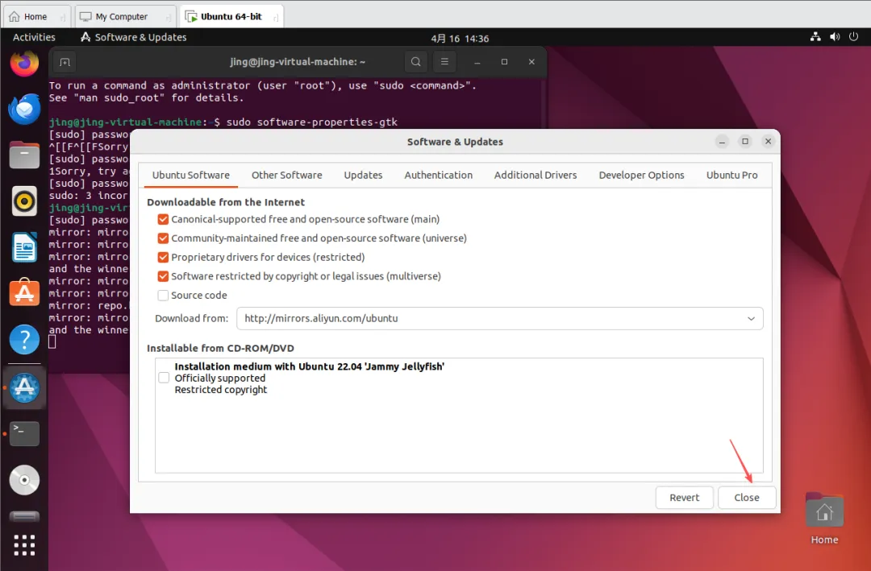Click the volume icon in top bar
Screen dimensions: 871x571
click(x=835, y=37)
